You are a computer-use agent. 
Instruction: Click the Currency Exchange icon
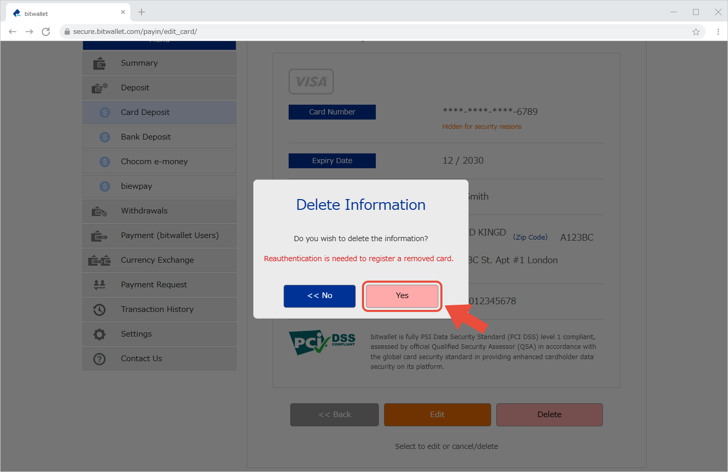[x=99, y=260]
